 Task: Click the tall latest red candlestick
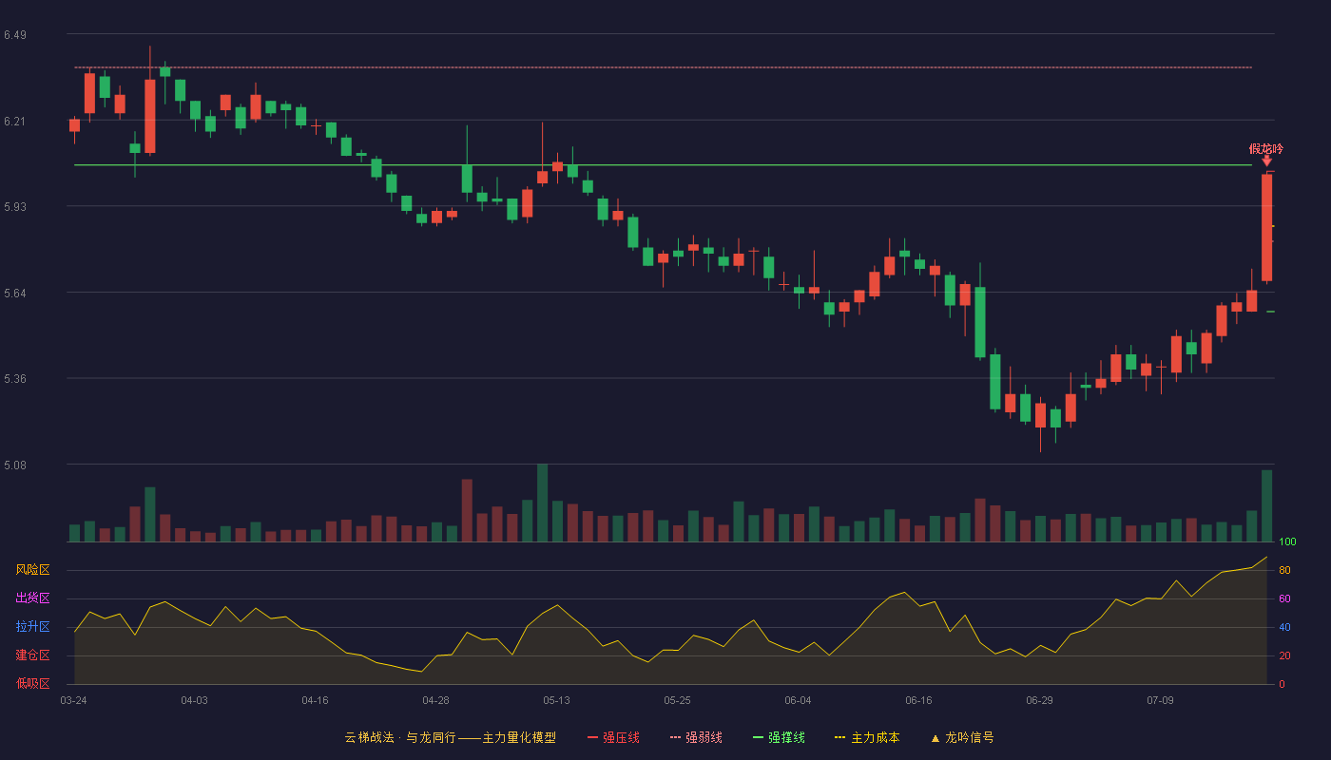(1266, 227)
